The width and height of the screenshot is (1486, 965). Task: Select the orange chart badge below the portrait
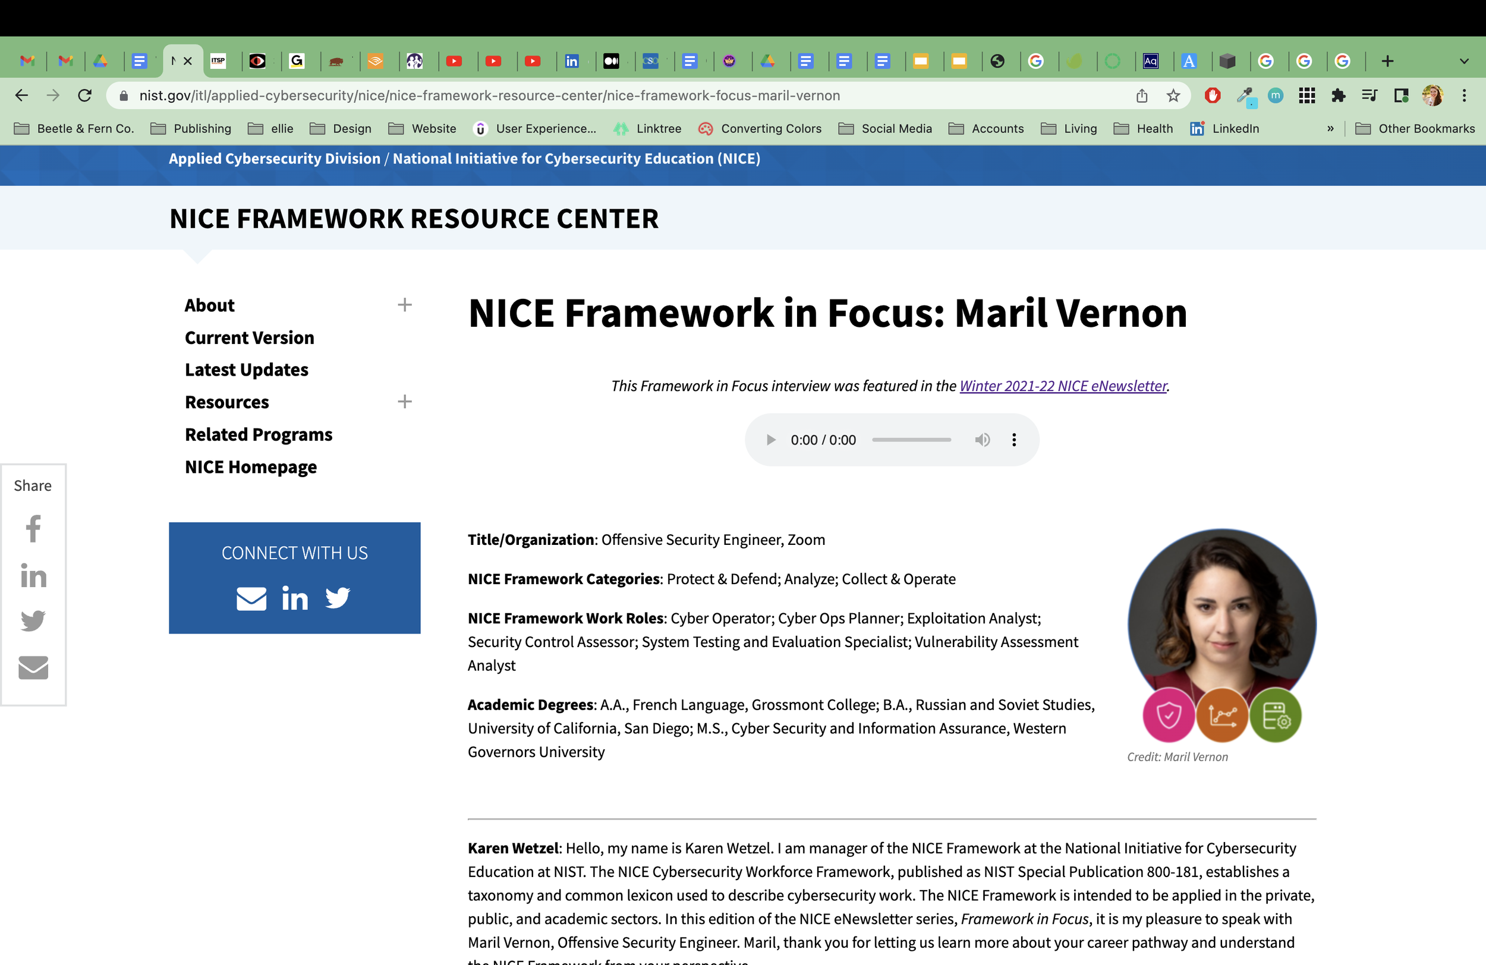tap(1223, 715)
